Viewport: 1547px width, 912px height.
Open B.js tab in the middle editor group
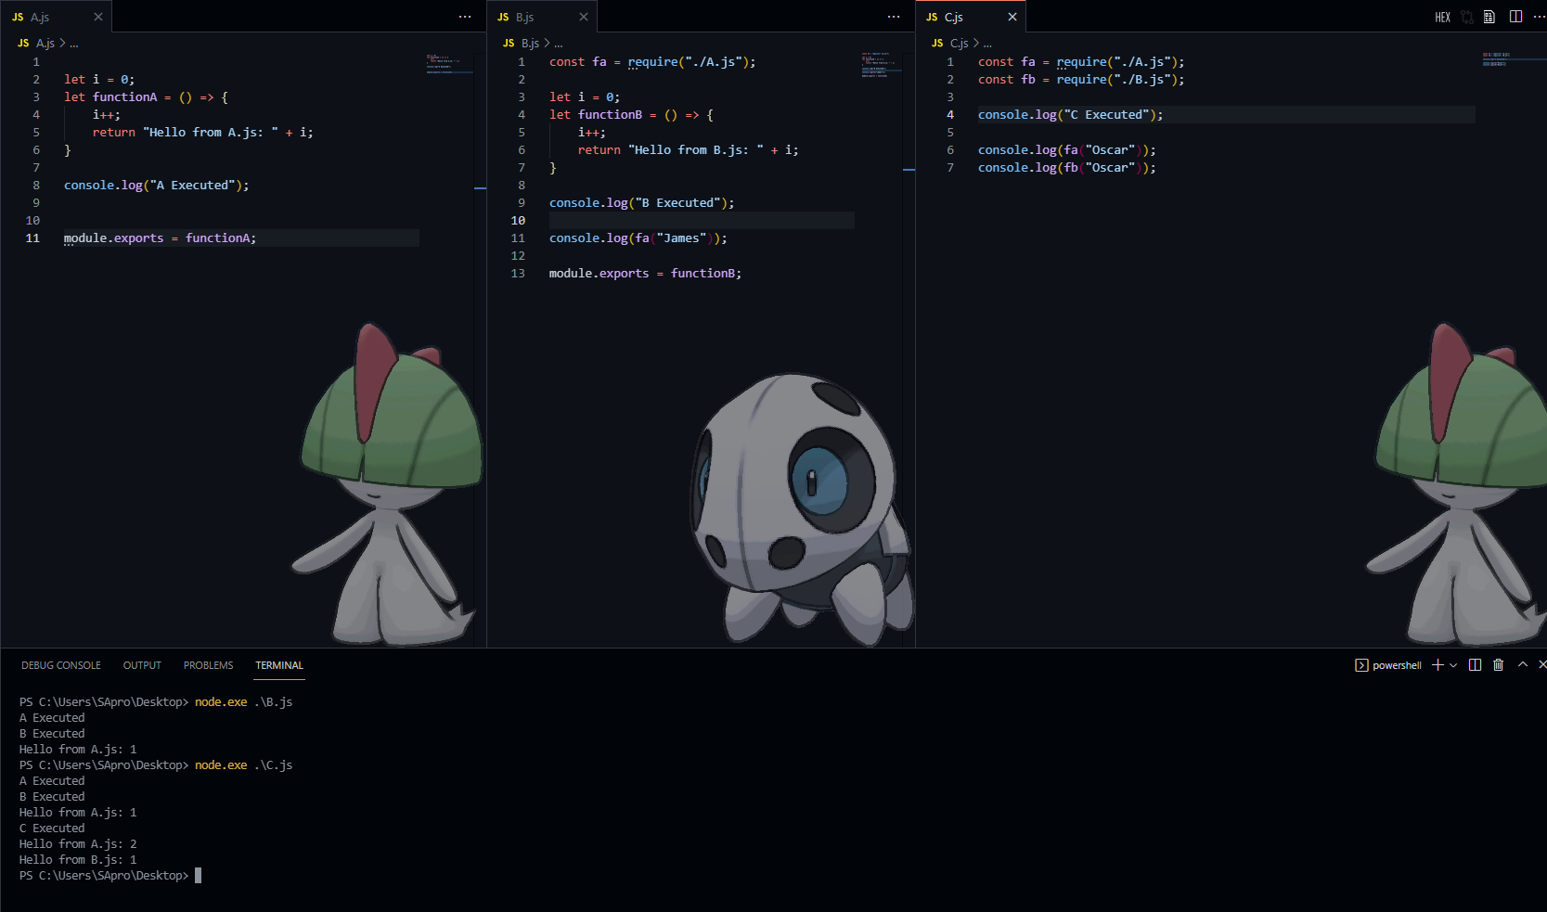click(541, 17)
